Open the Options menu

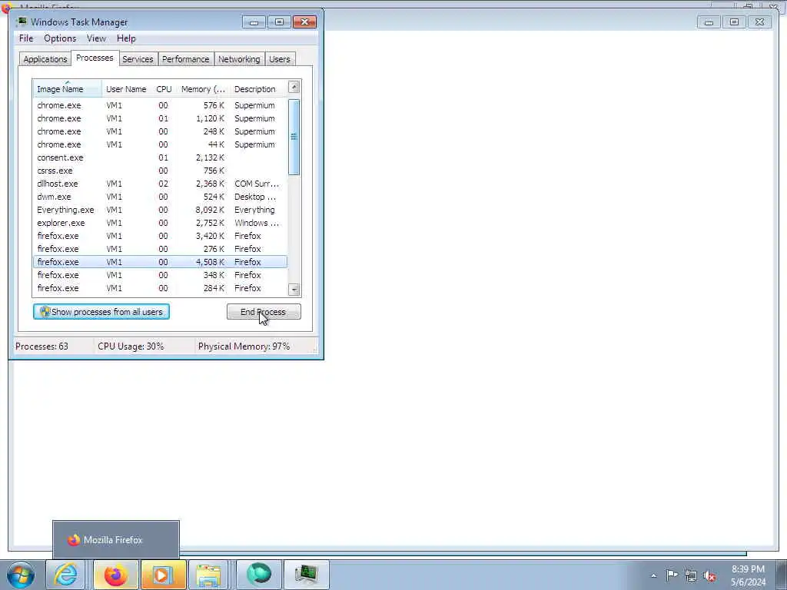click(60, 38)
